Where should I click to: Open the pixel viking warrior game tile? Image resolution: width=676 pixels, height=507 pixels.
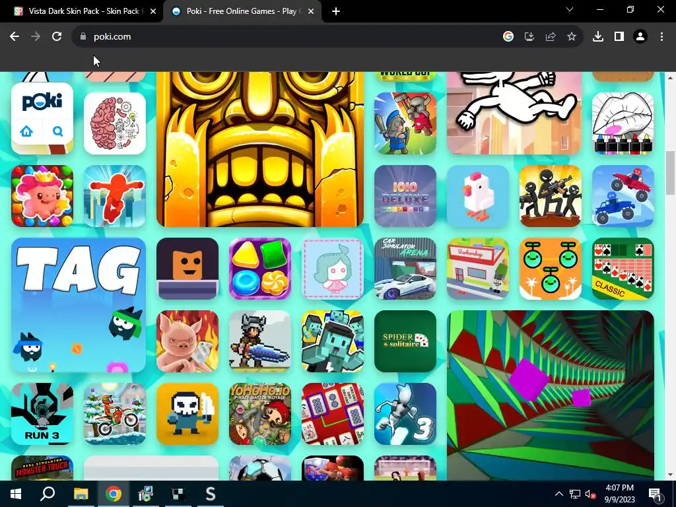(x=260, y=341)
